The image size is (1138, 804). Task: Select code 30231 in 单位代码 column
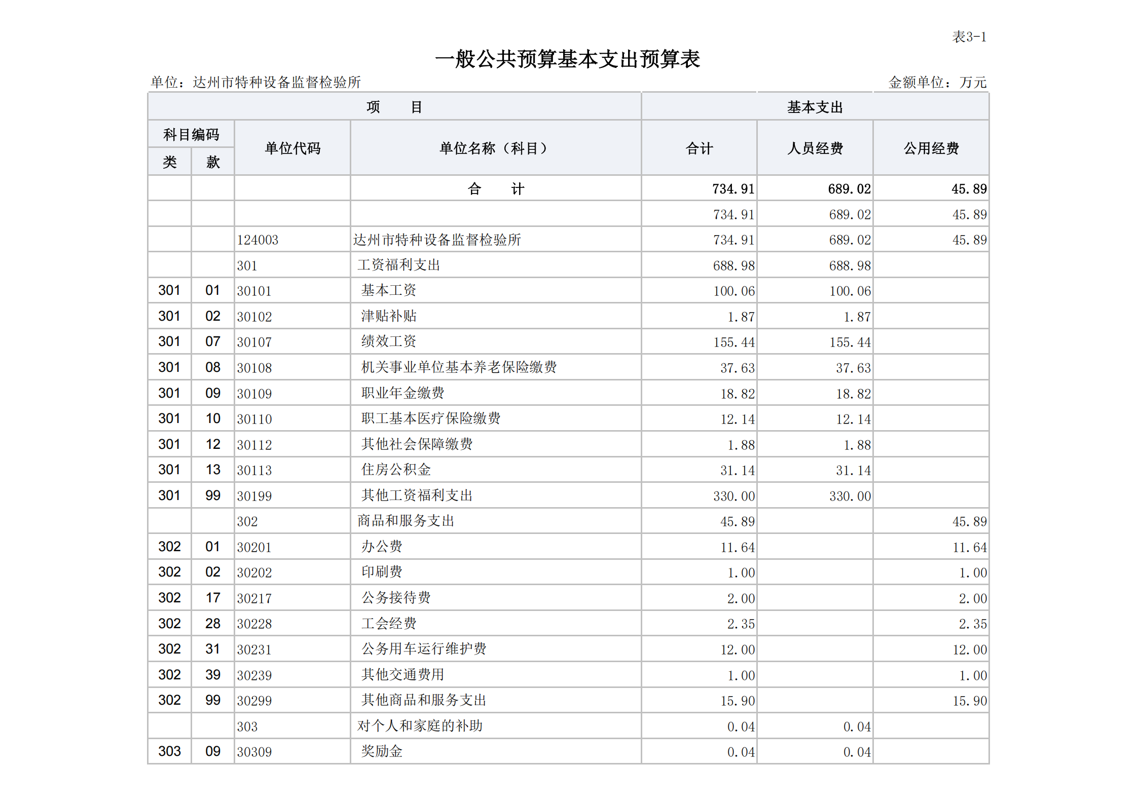click(254, 649)
